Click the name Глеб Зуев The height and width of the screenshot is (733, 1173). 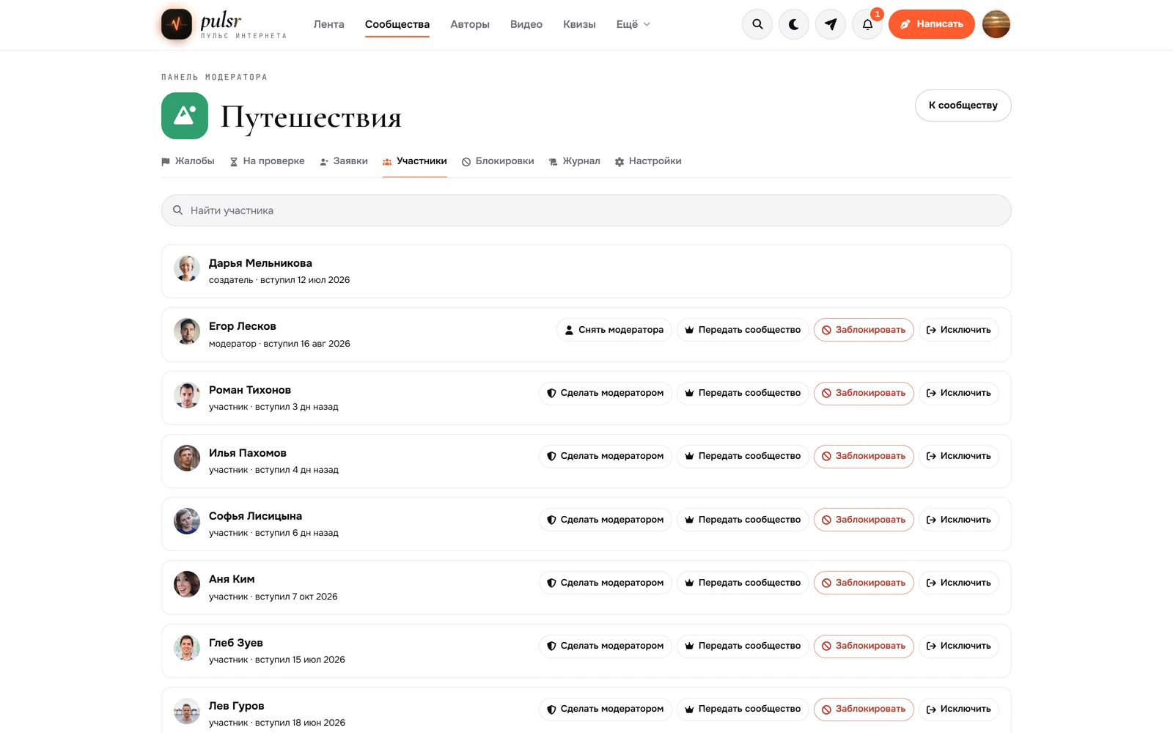pos(236,643)
